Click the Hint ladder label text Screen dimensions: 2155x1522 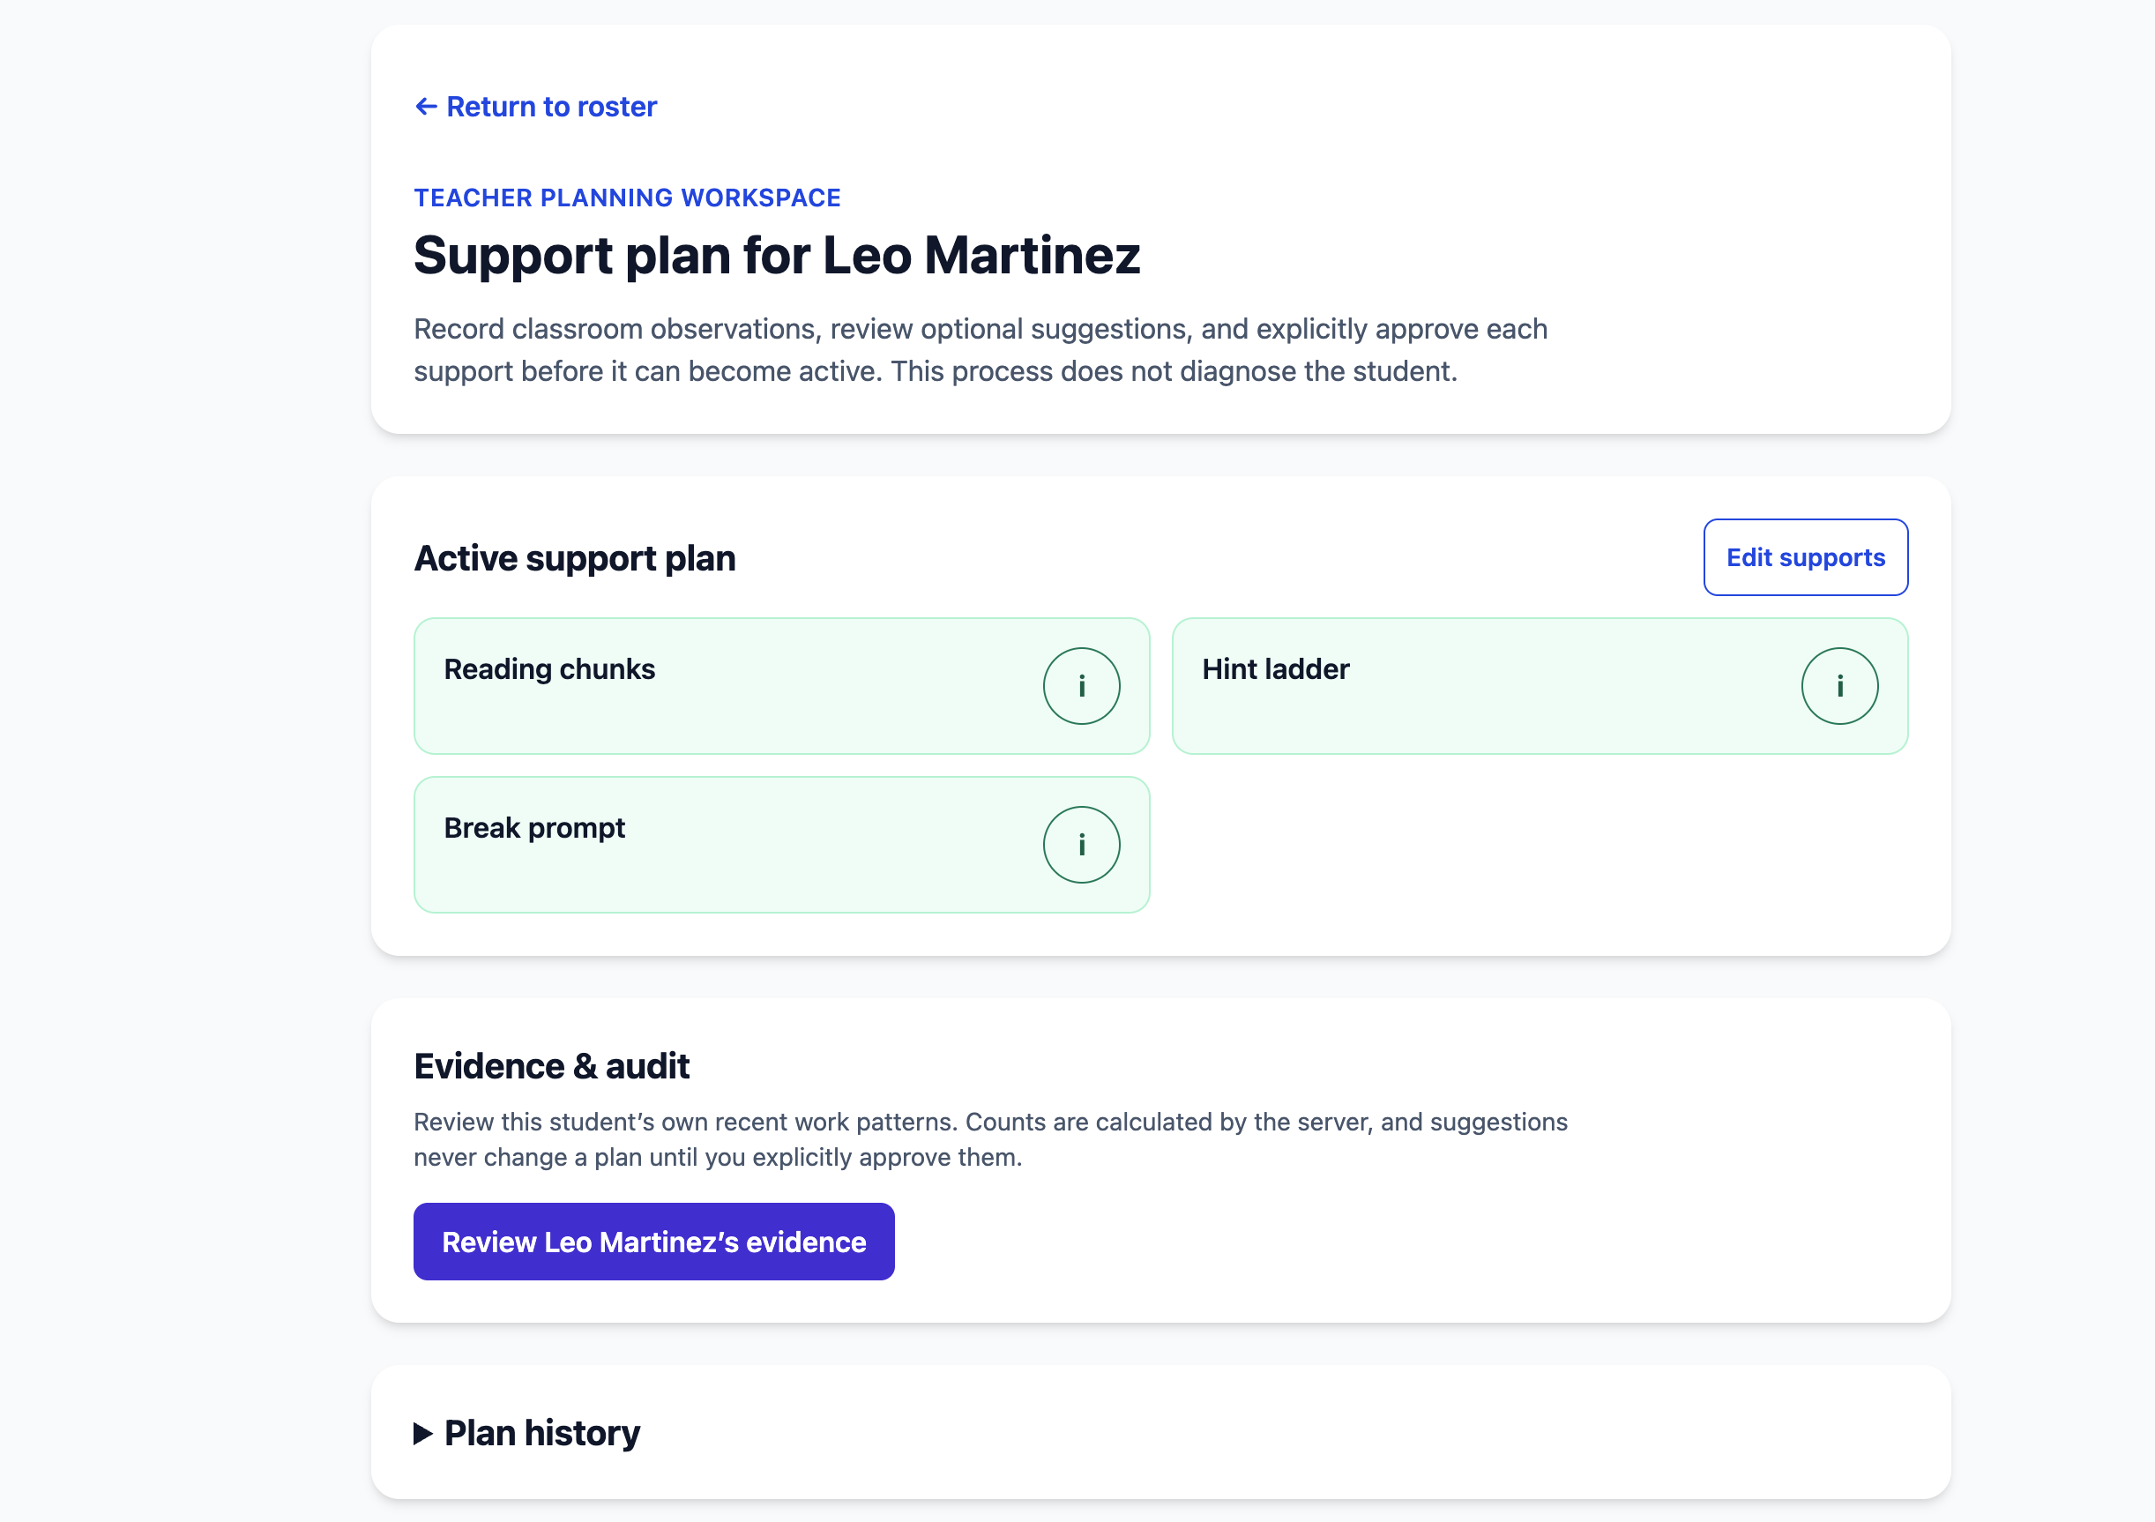pyautogui.click(x=1276, y=669)
